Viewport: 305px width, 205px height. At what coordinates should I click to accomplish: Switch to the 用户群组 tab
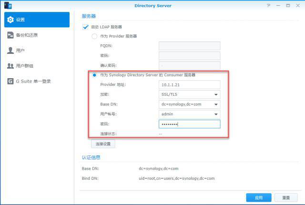coord(37,66)
